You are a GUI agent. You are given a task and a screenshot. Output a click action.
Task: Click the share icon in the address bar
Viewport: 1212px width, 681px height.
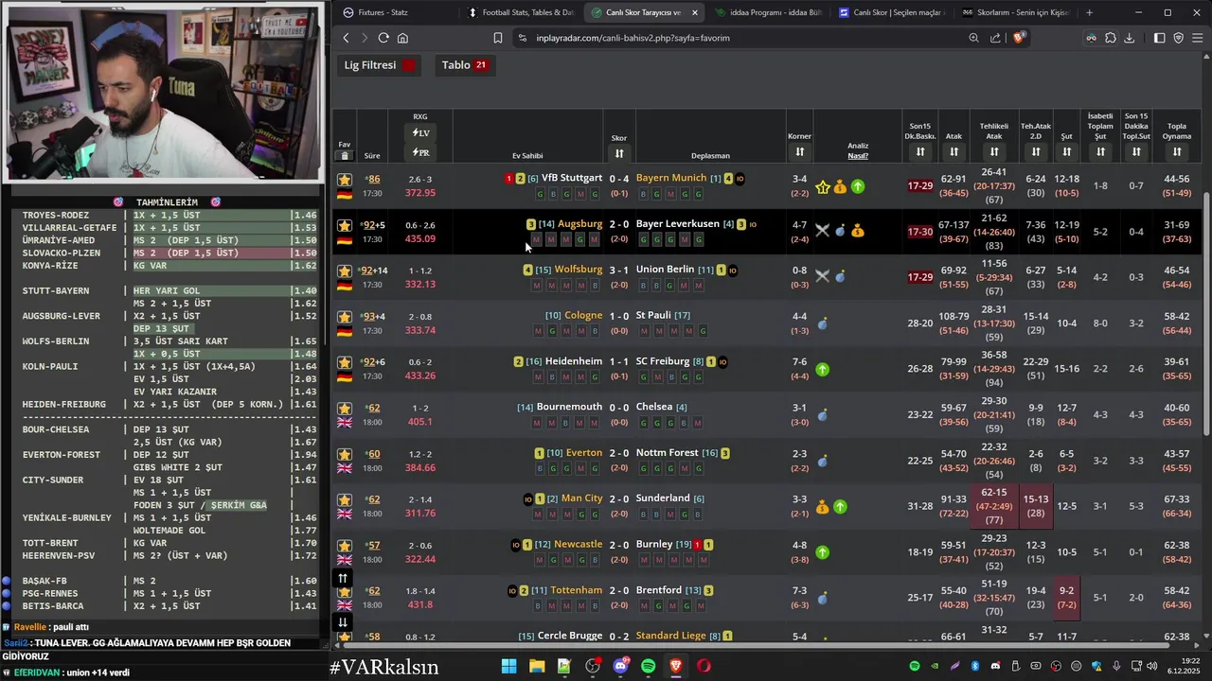click(x=995, y=38)
